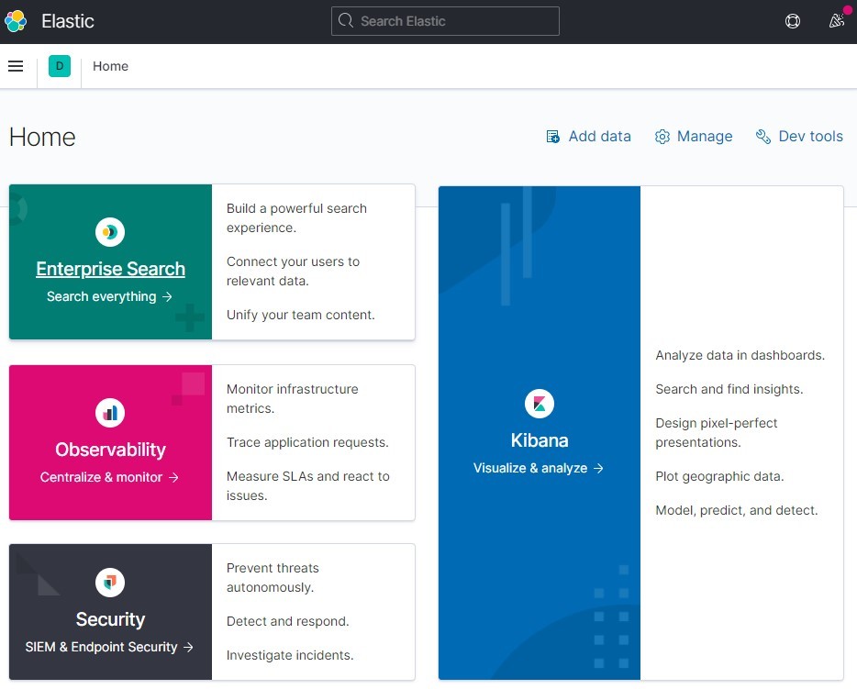Screen dimensions: 857x689
Task: Click the Home breadcrumb
Action: [110, 66]
